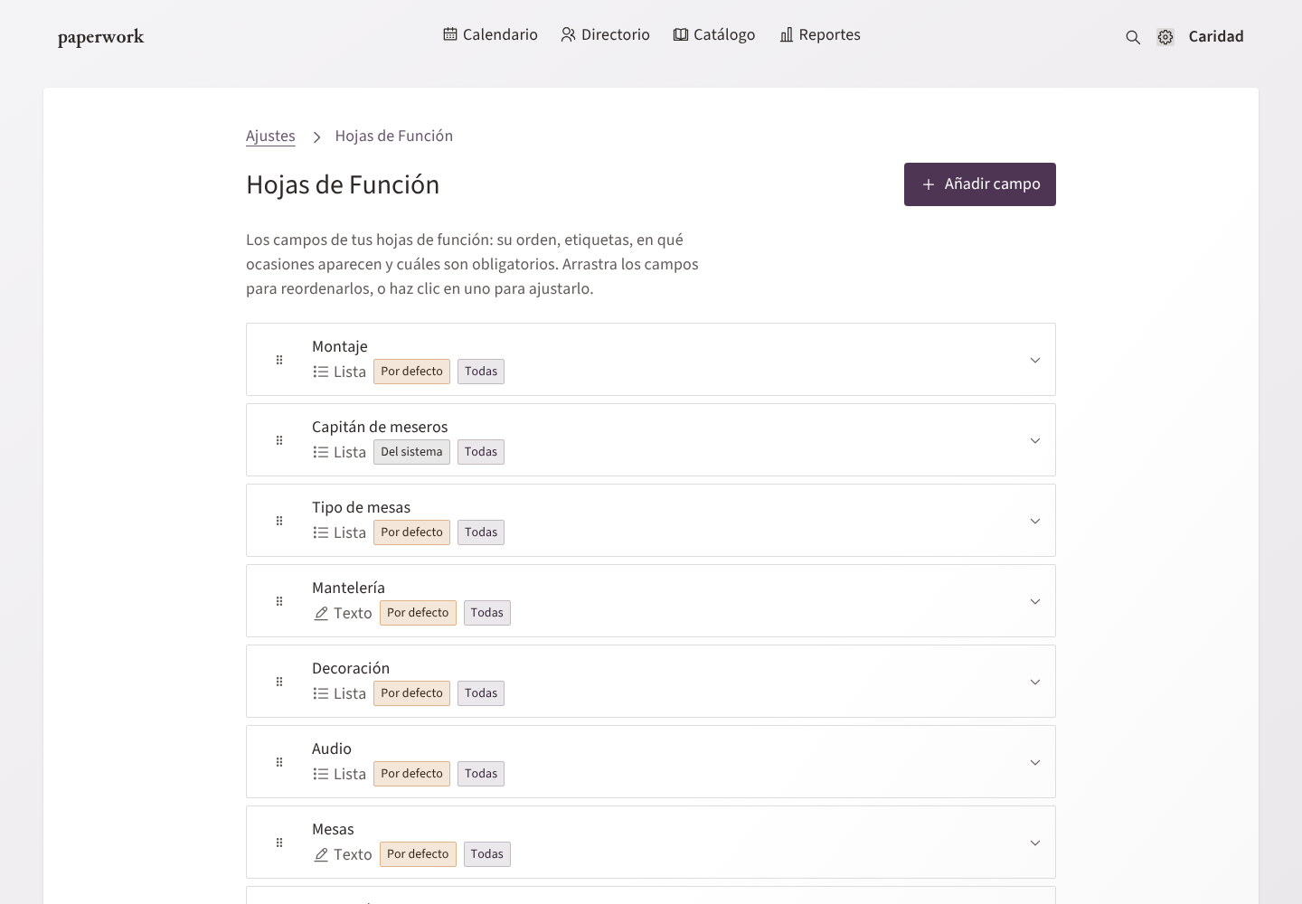
Task: Click the Por defecto tag on Tipo de mesas
Action: pos(411,532)
